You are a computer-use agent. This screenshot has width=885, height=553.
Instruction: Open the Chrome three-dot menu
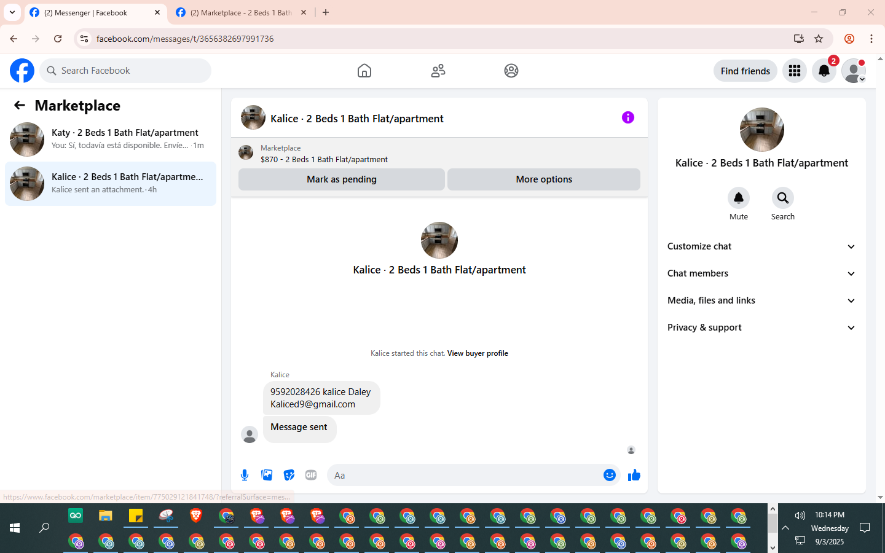pyautogui.click(x=871, y=39)
